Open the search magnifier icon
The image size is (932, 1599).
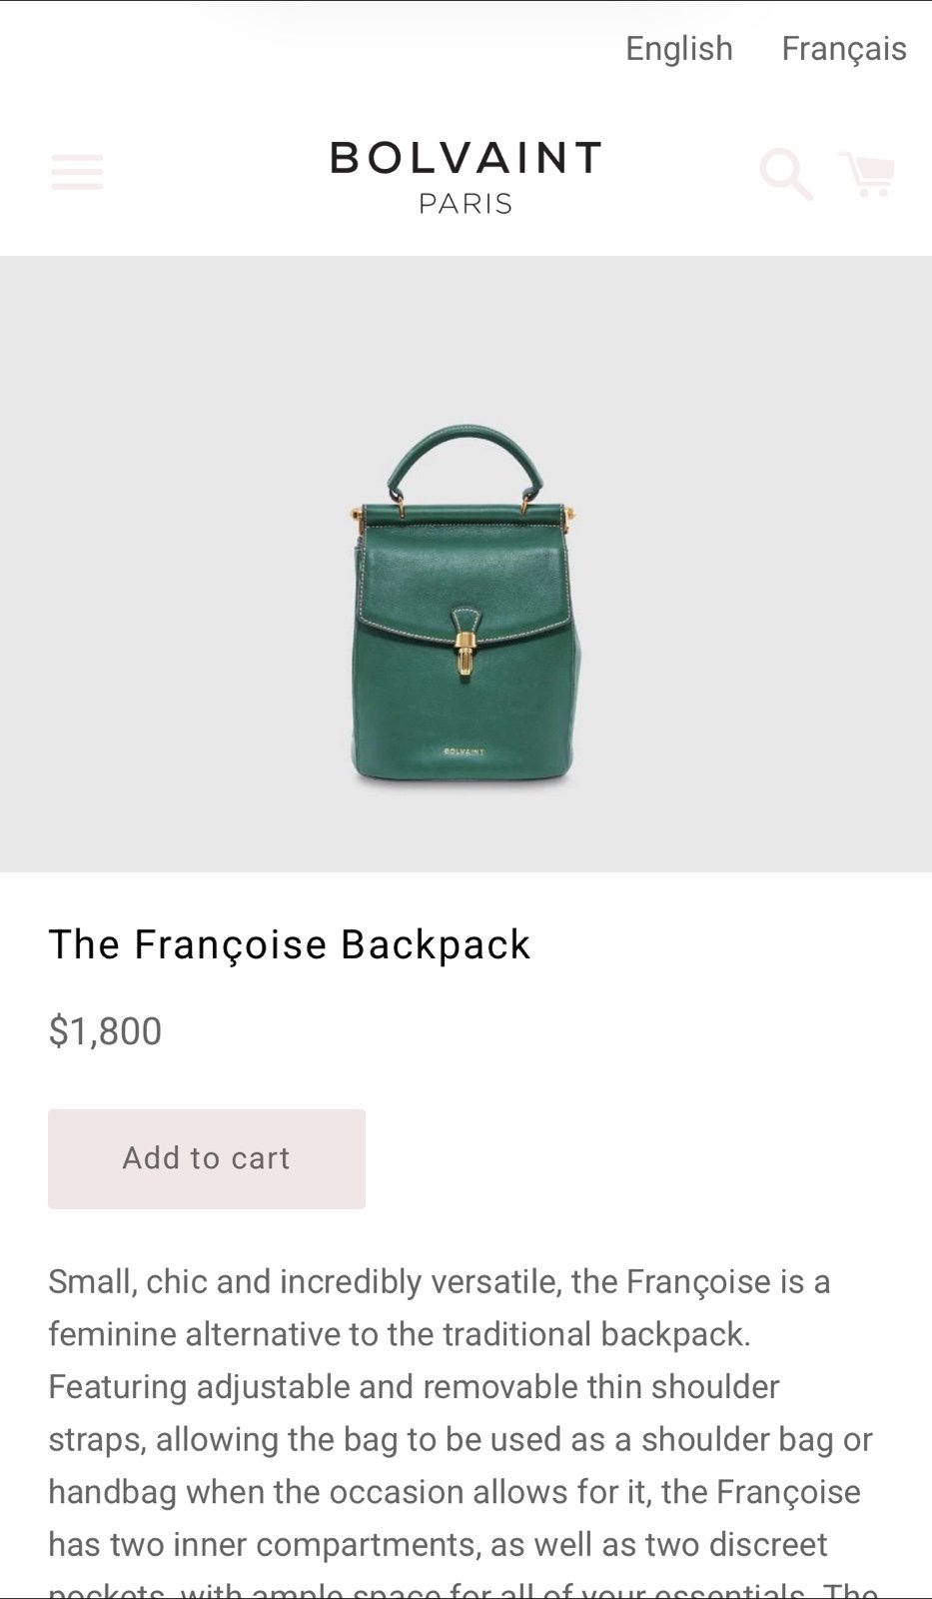coord(786,174)
